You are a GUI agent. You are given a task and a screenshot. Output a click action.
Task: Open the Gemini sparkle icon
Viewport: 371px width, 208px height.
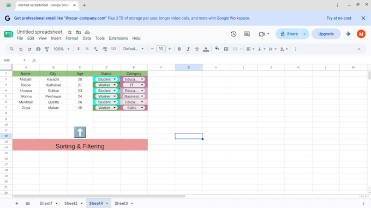348,34
